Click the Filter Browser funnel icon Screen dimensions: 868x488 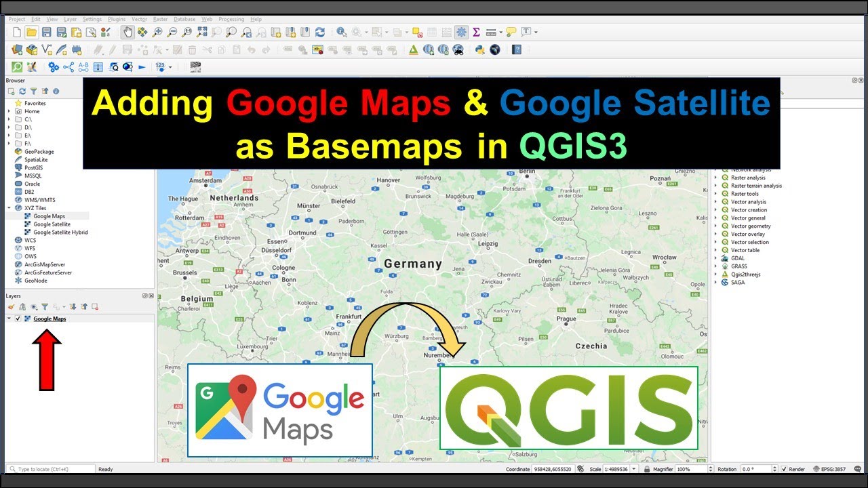point(33,91)
